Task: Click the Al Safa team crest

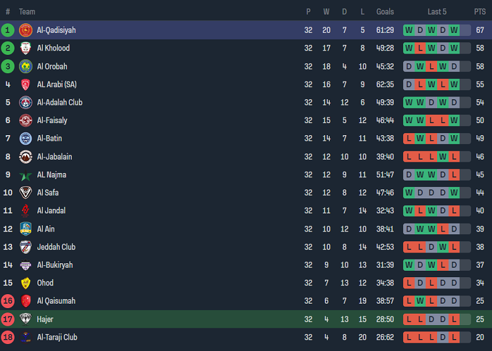Action: (x=26, y=193)
